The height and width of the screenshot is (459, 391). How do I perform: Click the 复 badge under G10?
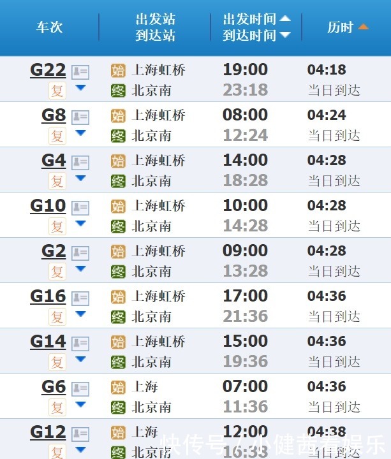pyautogui.click(x=57, y=226)
